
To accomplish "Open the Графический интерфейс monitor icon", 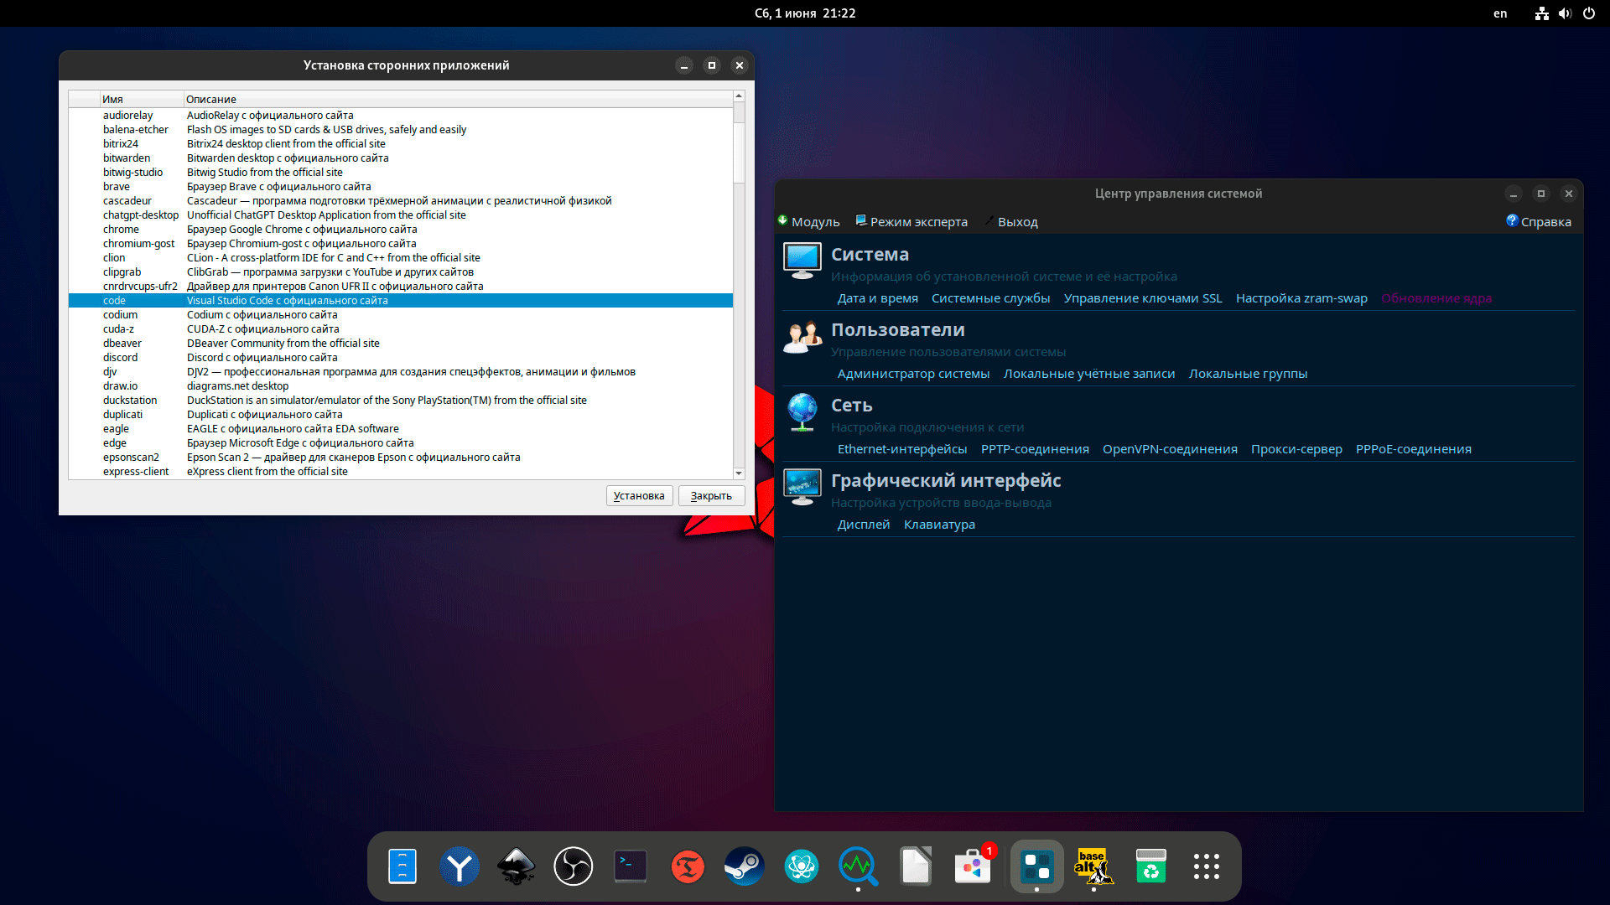I will 802,487.
